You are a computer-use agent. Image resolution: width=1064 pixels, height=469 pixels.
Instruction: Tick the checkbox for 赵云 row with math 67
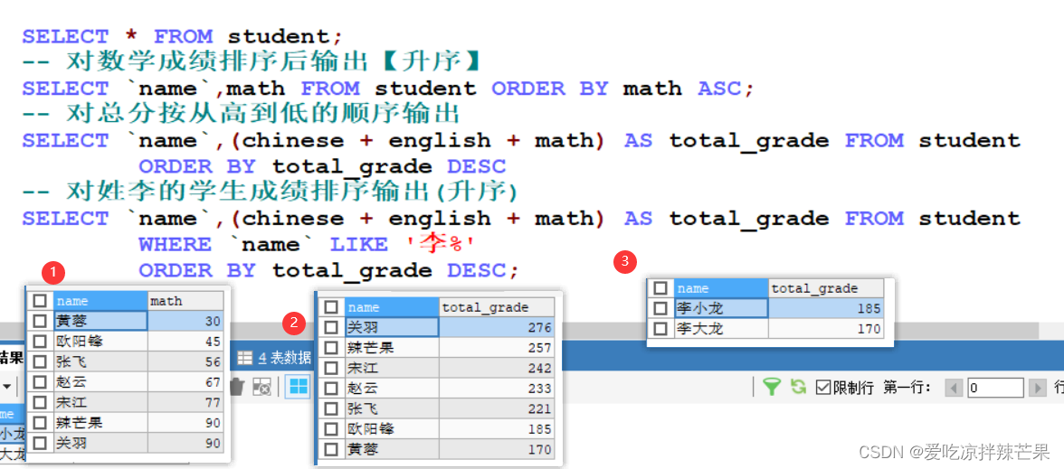tap(41, 382)
